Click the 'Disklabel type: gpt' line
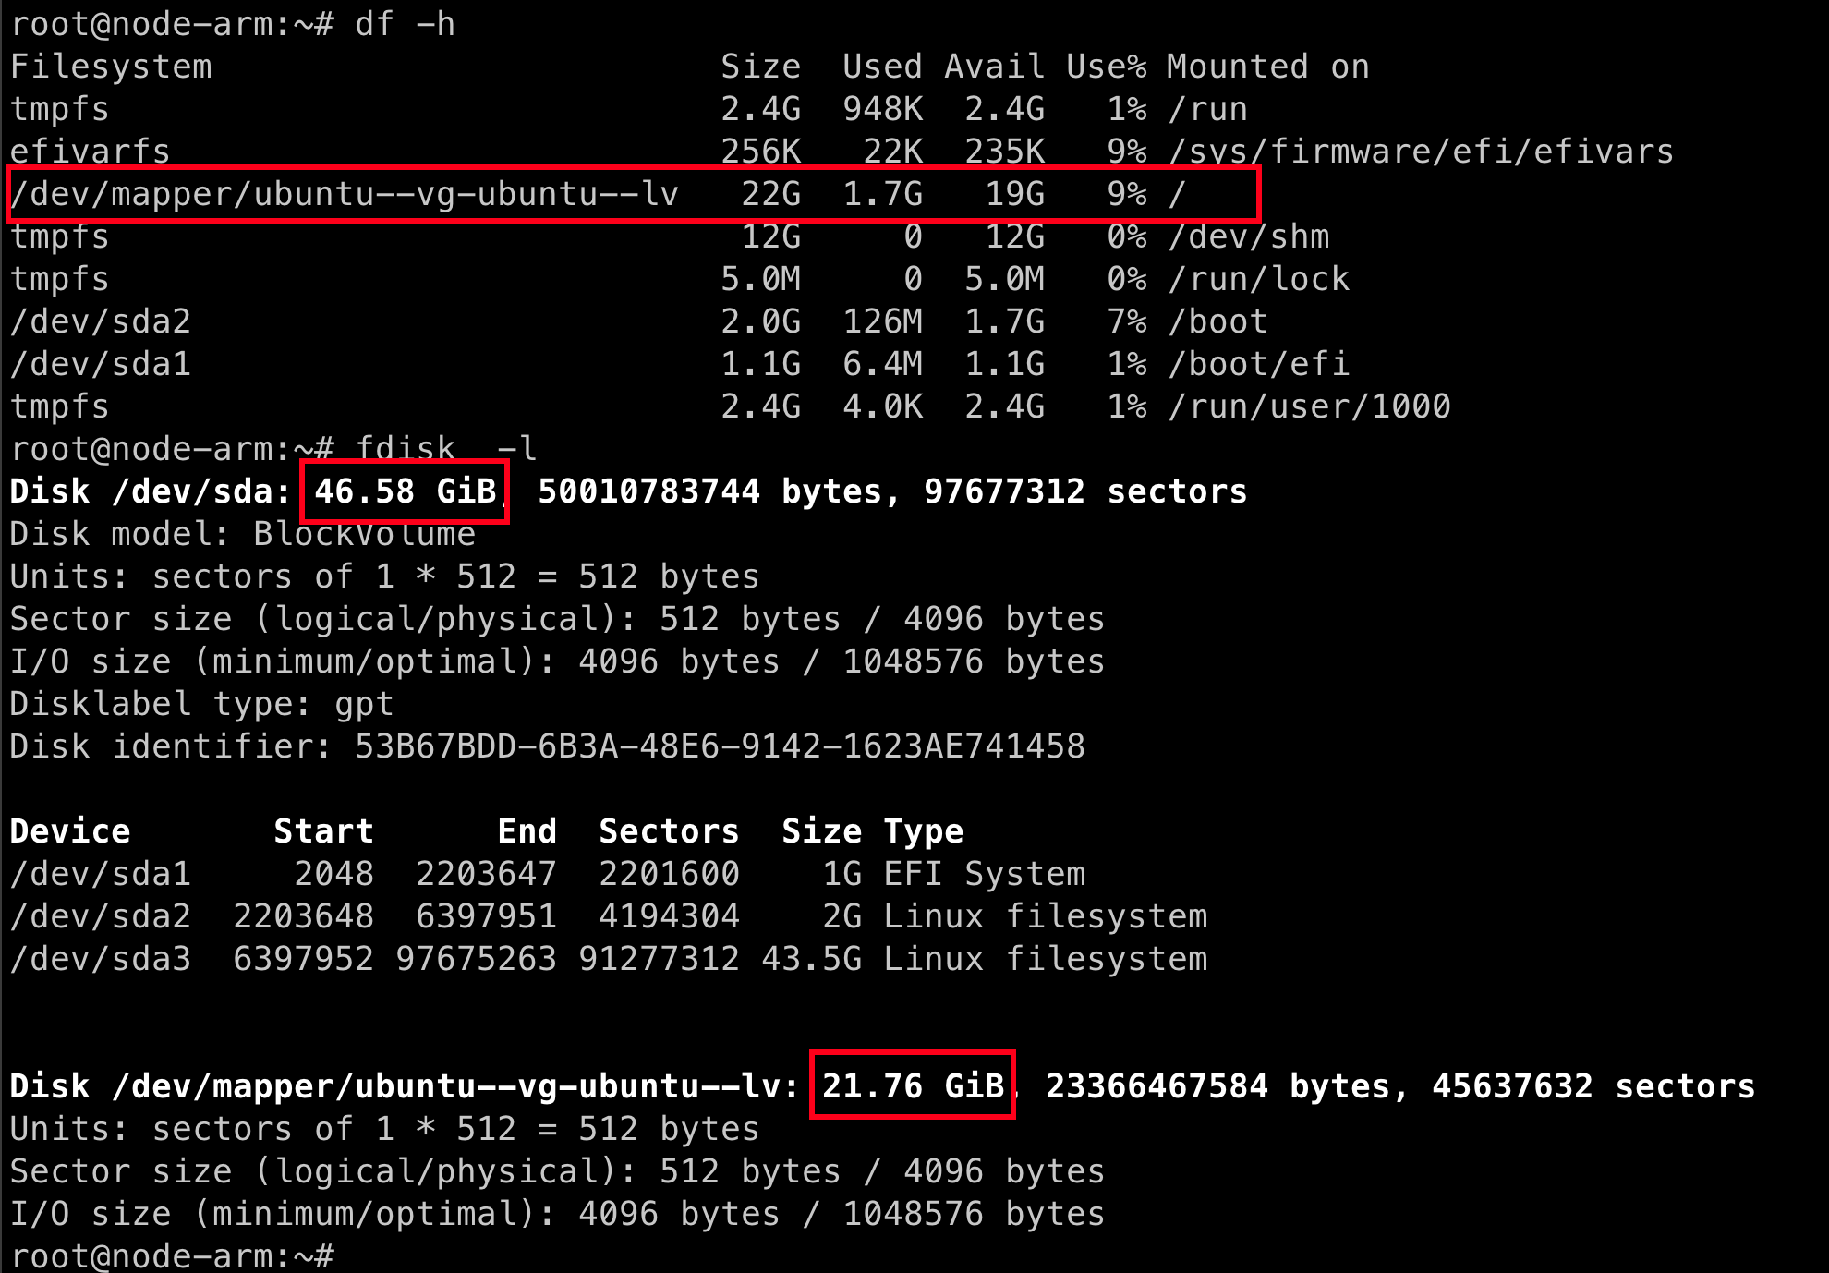Screen dimensions: 1829x1273 (x=201, y=704)
